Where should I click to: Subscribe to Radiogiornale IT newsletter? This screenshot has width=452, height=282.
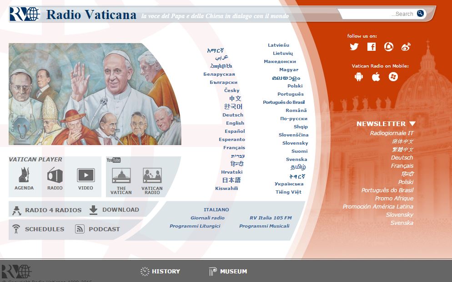(392, 133)
